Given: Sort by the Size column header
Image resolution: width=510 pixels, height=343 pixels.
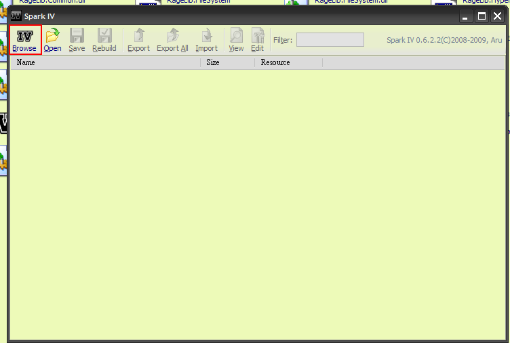Looking at the screenshot, I should point(227,62).
